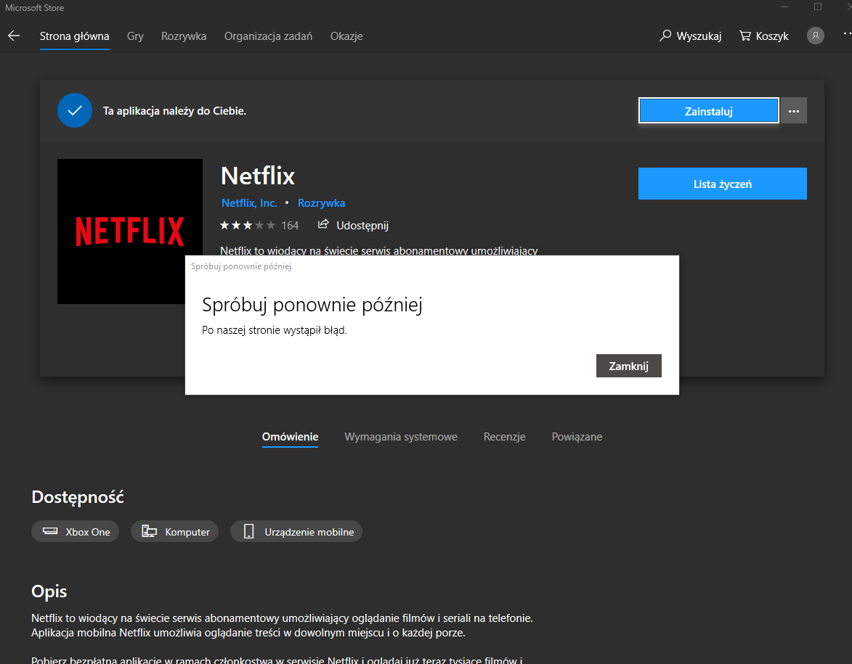The image size is (852, 664).
Task: Click the Netflix app title
Action: click(x=258, y=176)
